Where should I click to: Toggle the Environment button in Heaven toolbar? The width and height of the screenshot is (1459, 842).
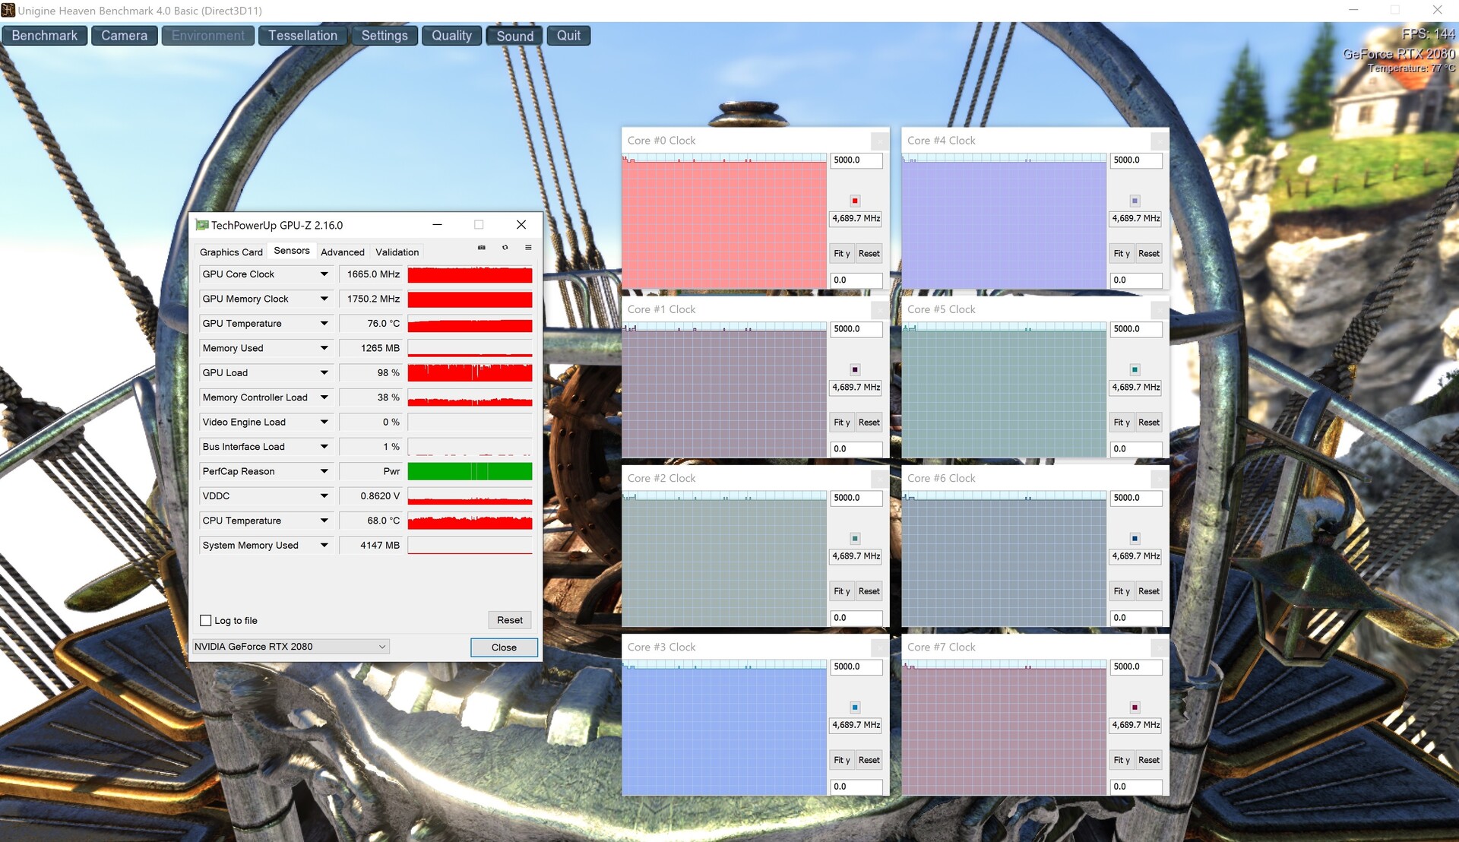(207, 36)
